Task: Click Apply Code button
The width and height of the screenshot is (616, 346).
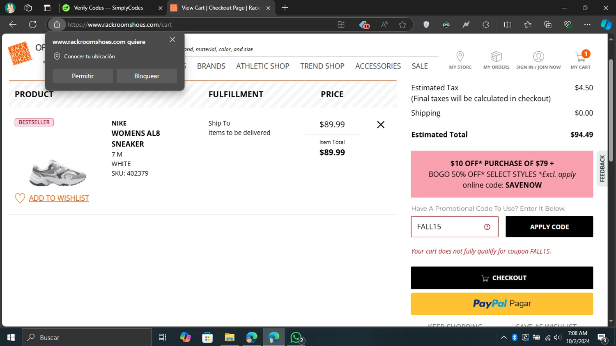Action: (549, 227)
